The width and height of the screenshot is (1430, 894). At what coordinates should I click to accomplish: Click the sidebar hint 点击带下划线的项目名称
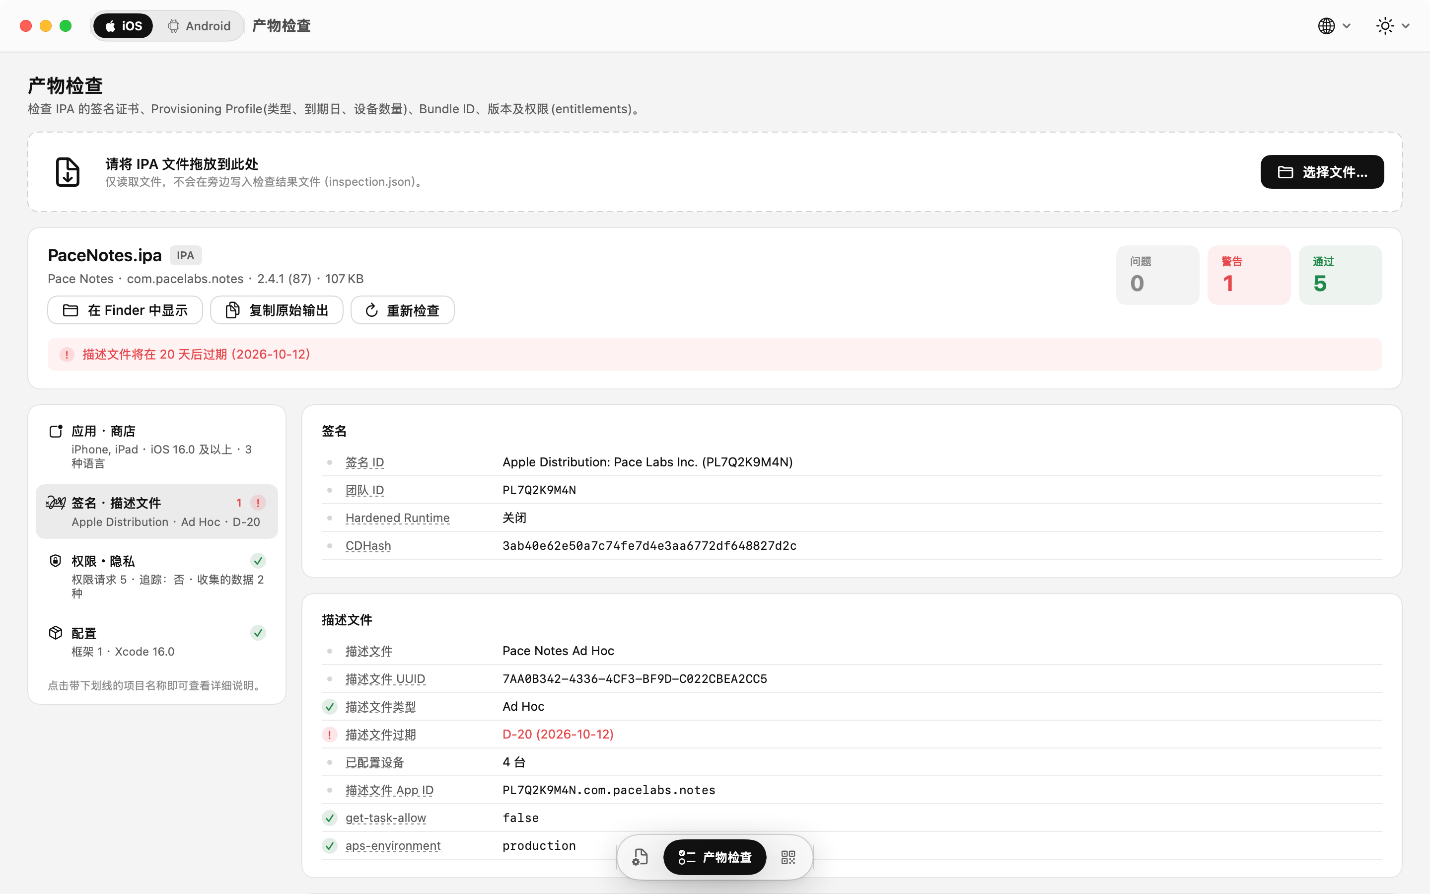[156, 685]
